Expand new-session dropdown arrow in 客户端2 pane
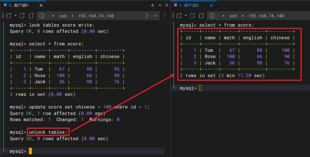The width and height of the screenshot is (310, 157). pos(186,16)
